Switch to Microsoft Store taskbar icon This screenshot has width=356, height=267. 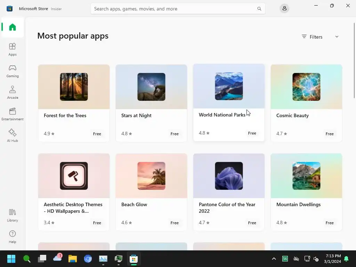(134, 259)
